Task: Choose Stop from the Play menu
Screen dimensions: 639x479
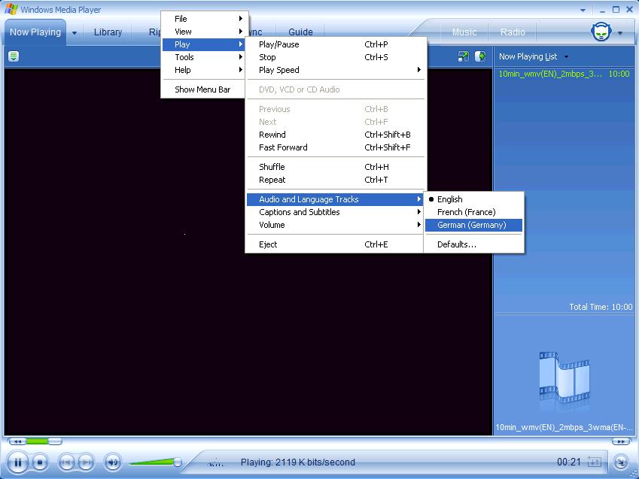Action: pos(336,57)
